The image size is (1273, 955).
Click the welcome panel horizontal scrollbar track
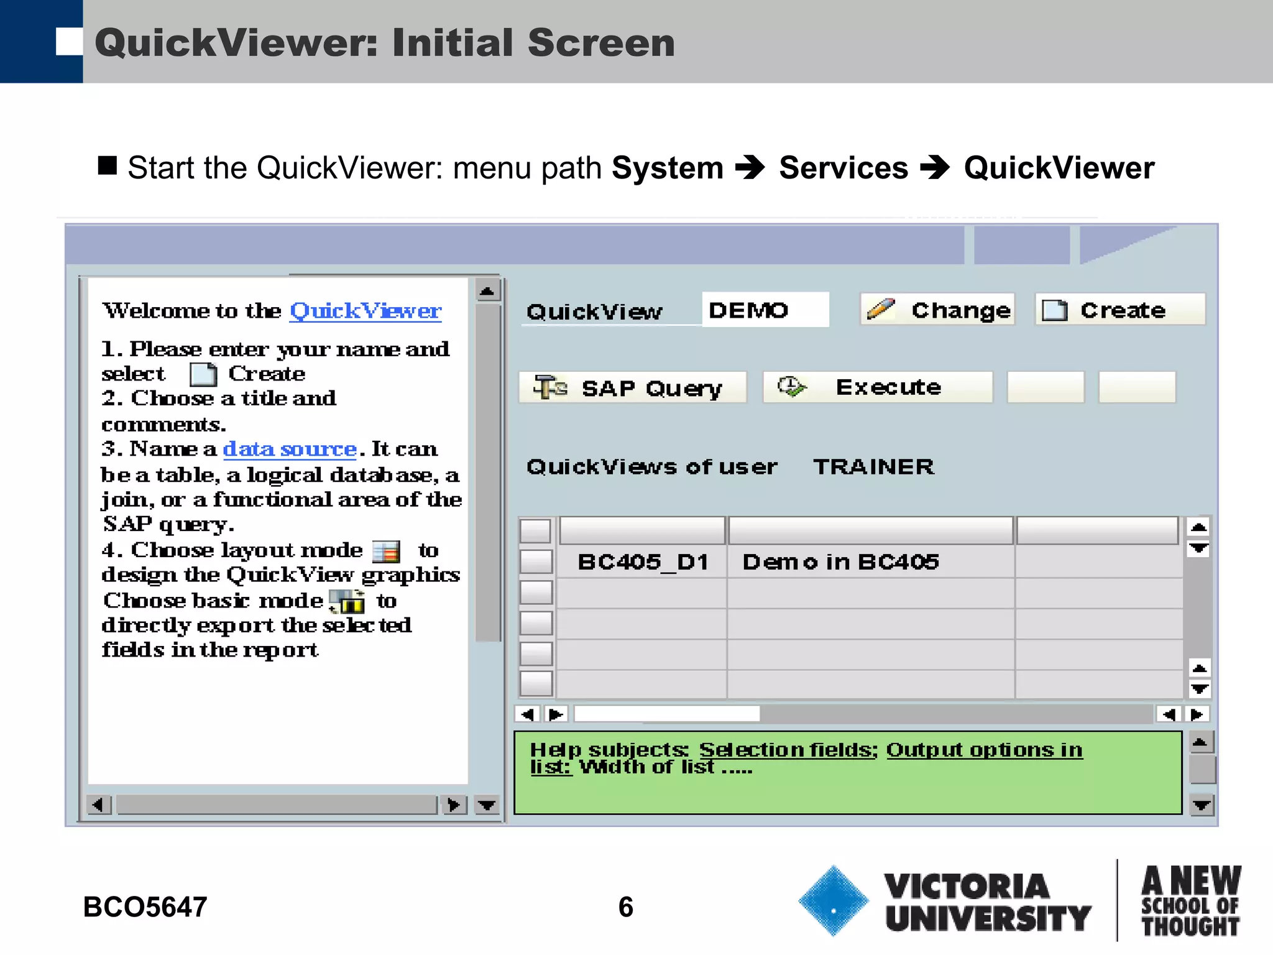277,805
